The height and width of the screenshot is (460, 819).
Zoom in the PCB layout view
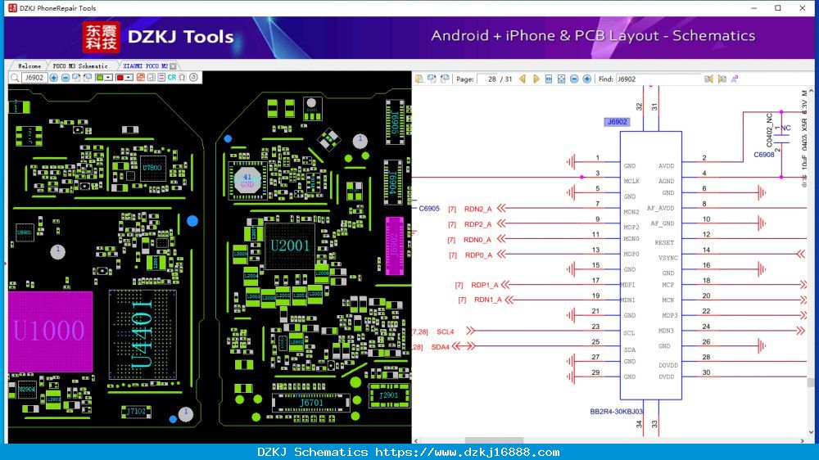(54, 77)
